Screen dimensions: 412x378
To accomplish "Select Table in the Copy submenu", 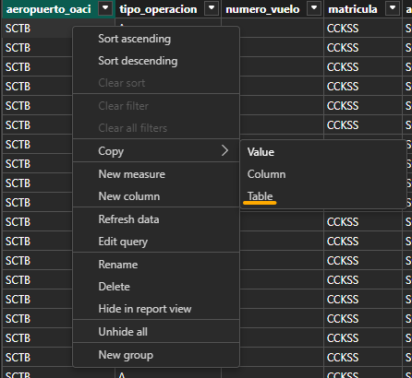I will pyautogui.click(x=323, y=196).
